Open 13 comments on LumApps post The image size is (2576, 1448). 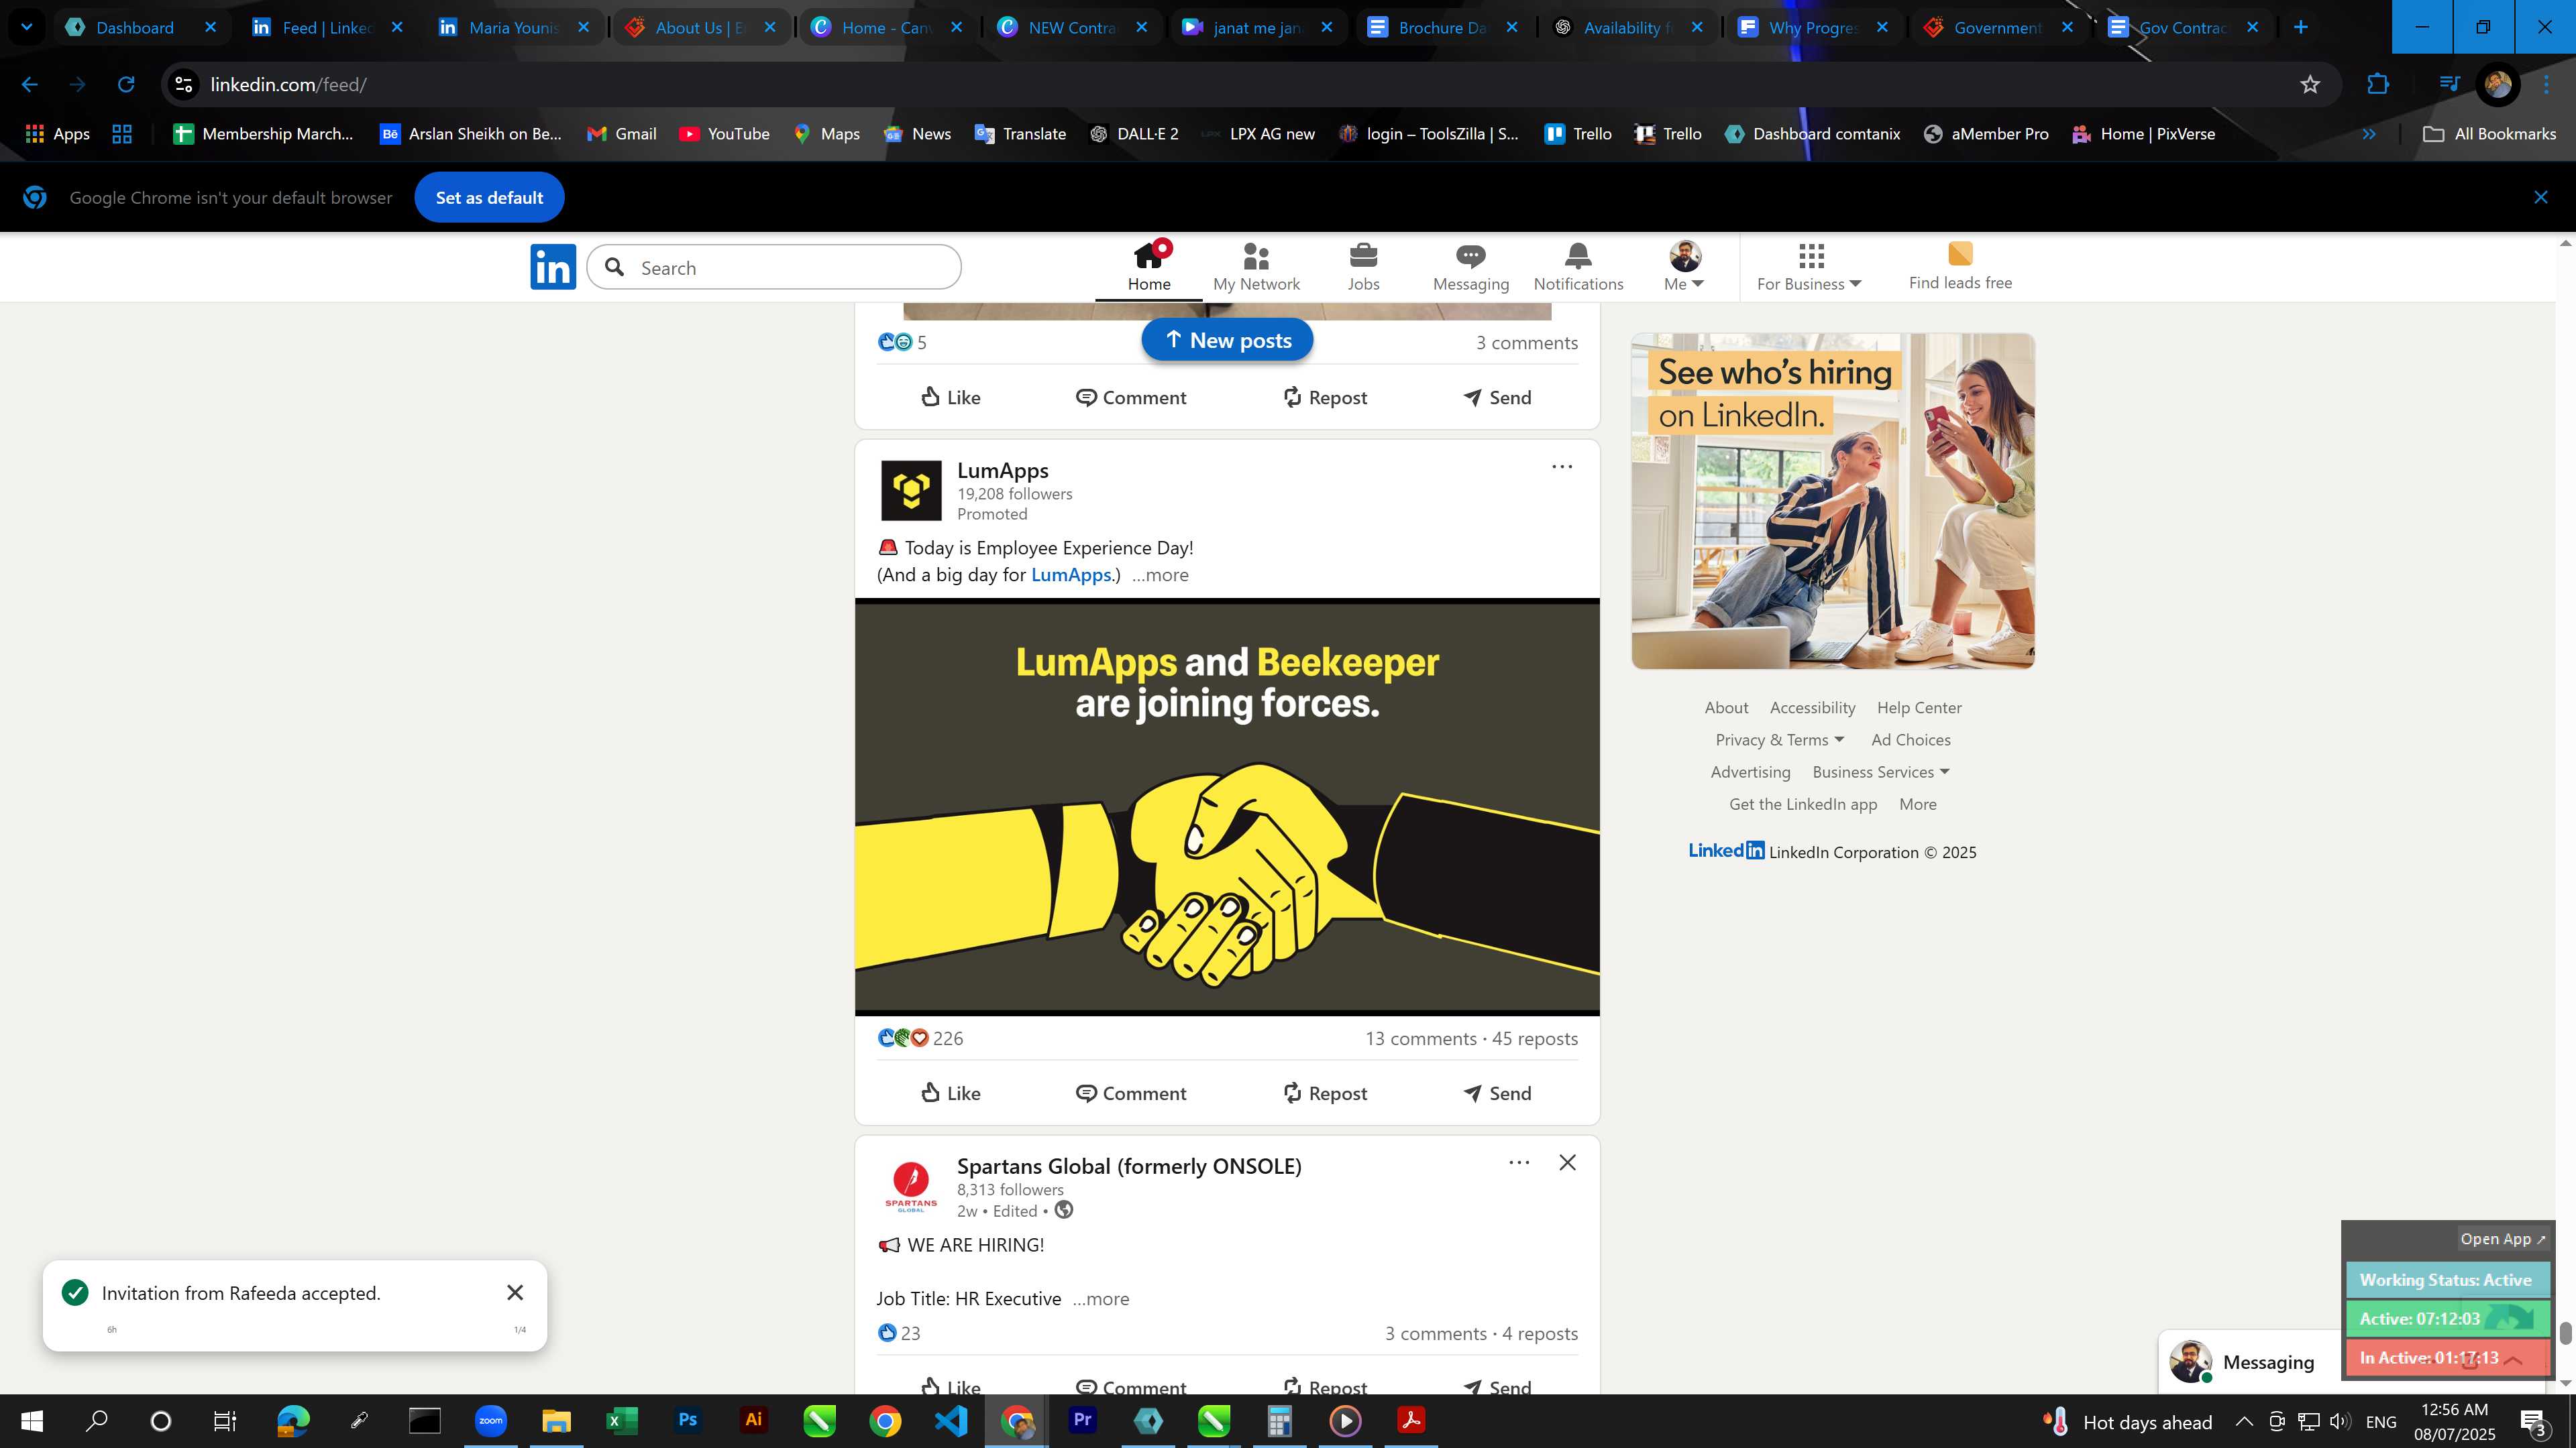1420,1038
